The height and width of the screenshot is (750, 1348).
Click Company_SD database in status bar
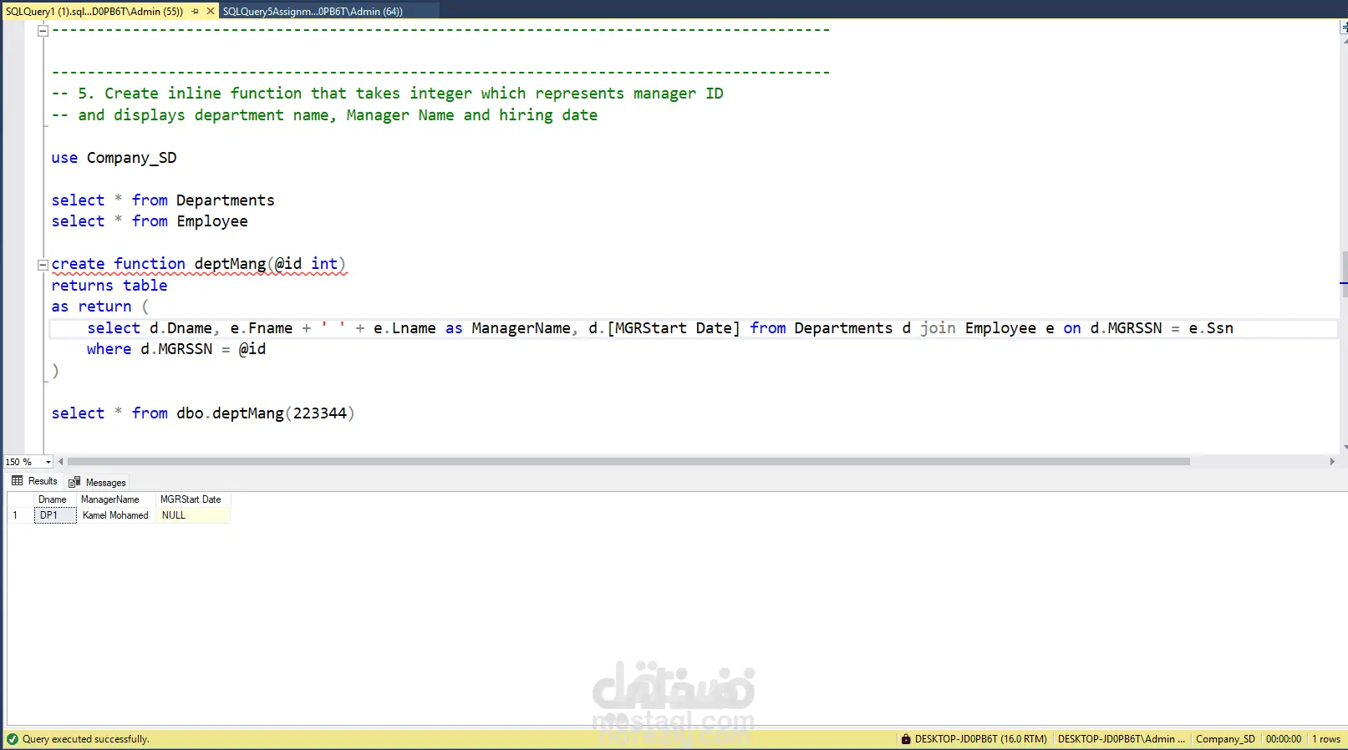(x=1225, y=739)
